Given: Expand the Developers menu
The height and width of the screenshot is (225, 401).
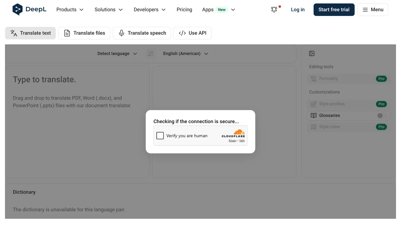Looking at the screenshot, I should pyautogui.click(x=150, y=10).
